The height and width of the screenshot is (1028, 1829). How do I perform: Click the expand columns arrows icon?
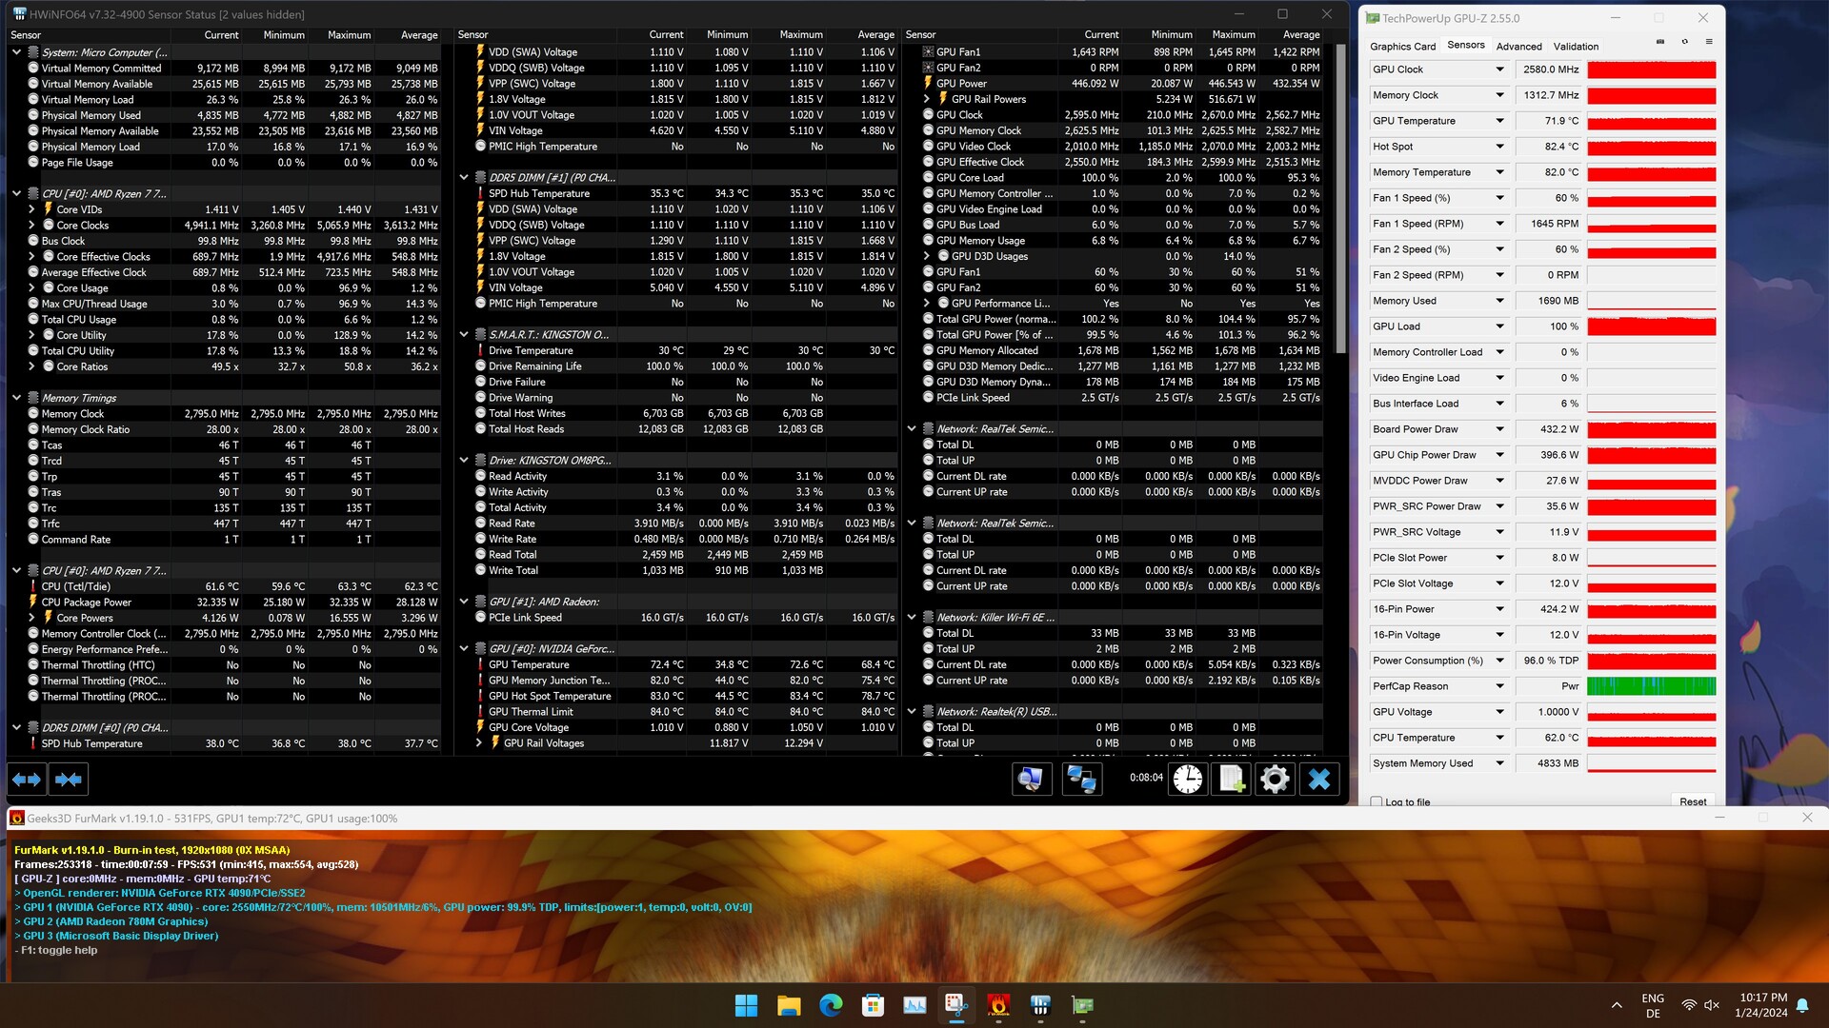[27, 780]
